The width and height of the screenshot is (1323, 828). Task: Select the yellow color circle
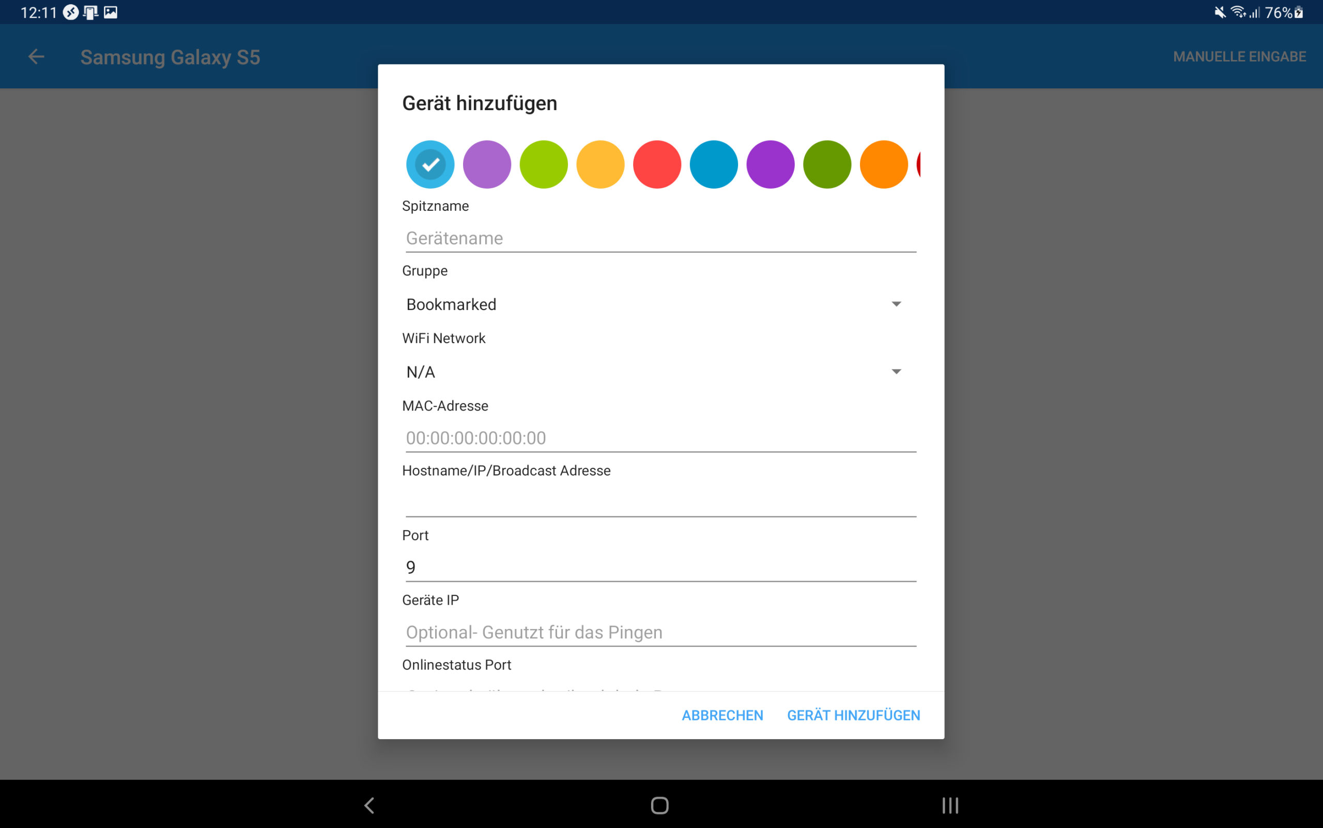tap(600, 164)
